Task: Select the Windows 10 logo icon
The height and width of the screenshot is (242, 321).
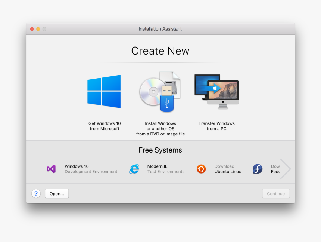Action: pos(104,91)
